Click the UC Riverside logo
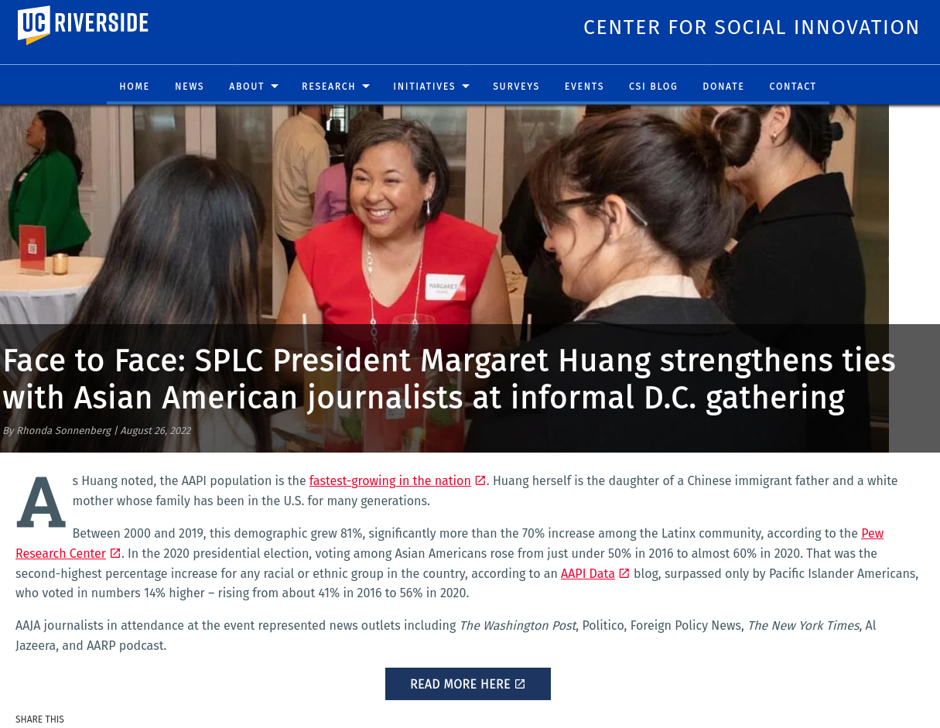Screen dimensions: 940x728 (x=83, y=25)
